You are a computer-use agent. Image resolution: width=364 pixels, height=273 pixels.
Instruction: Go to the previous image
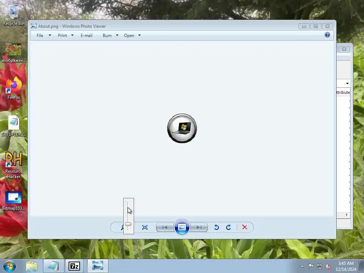point(165,227)
